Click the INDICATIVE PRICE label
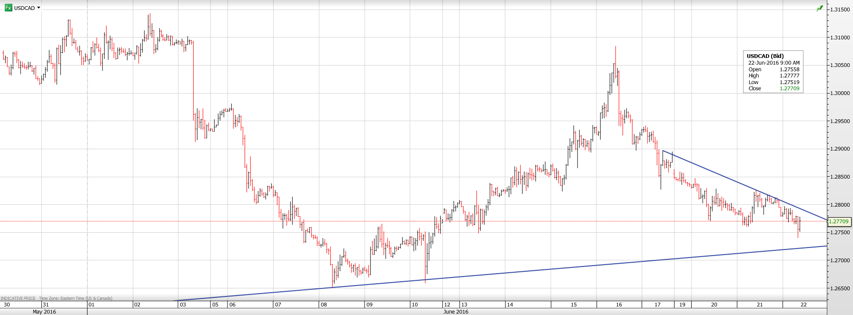Screen dimensions: 853x315 [x=18, y=298]
